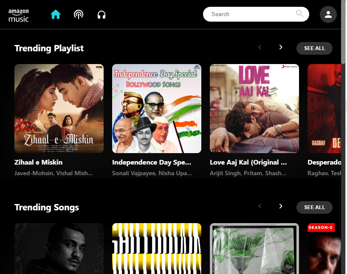Open Desperado album cover

point(324,109)
